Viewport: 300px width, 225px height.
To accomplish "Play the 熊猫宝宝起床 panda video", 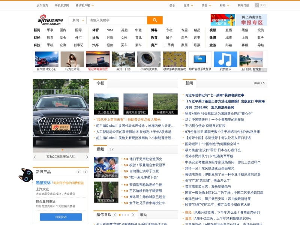I will [x=106, y=192].
